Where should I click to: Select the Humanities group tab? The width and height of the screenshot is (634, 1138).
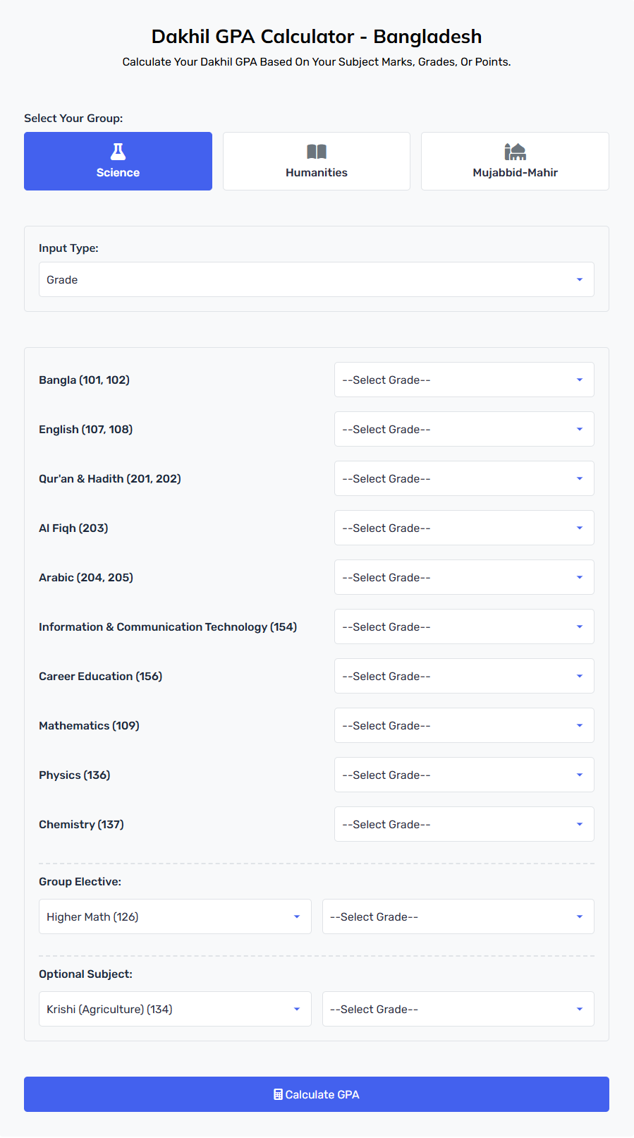click(317, 161)
